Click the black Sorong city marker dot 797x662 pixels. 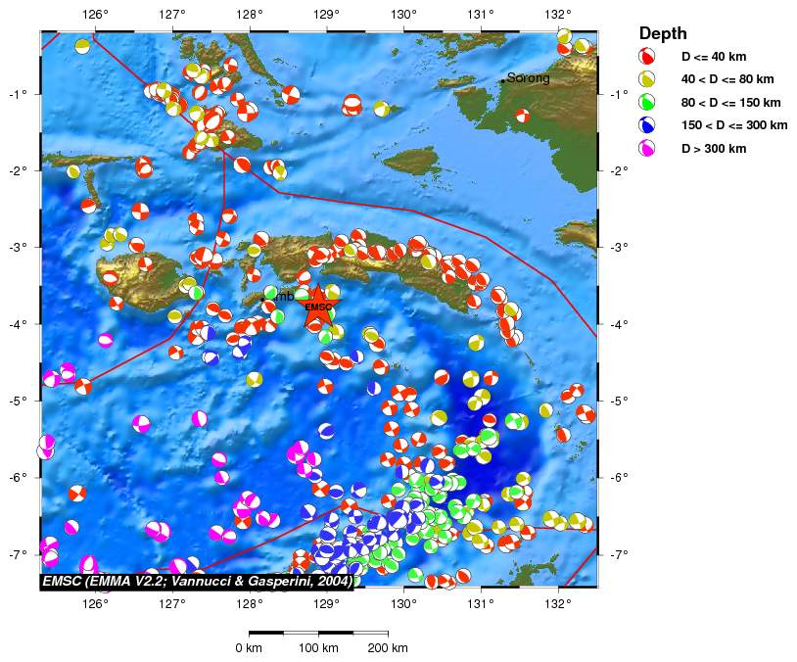pyautogui.click(x=502, y=81)
